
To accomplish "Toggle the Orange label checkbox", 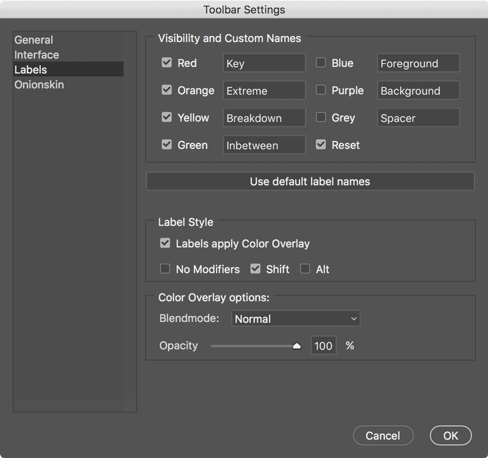I will point(167,90).
